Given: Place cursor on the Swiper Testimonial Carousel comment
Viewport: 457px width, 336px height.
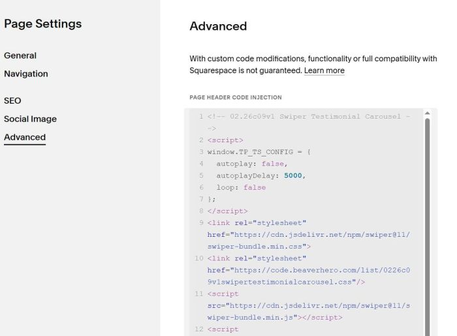Looking at the screenshot, I should click(308, 116).
